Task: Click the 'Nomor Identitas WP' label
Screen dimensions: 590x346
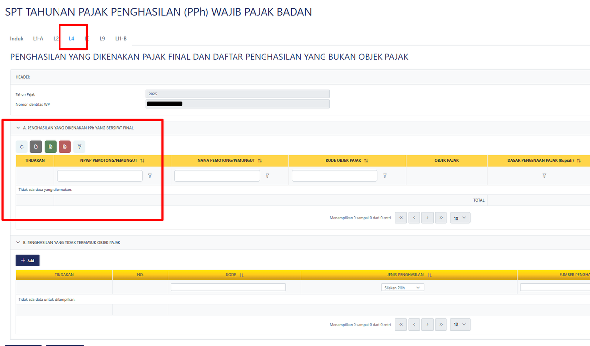Action: click(33, 104)
